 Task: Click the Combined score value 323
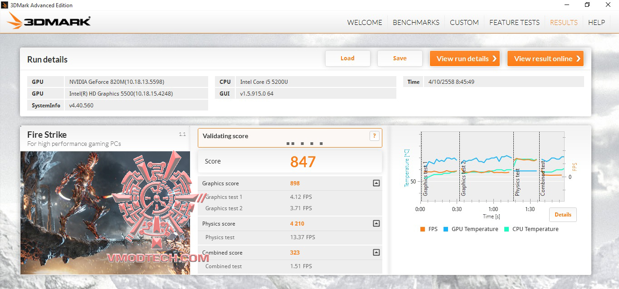pos(295,253)
